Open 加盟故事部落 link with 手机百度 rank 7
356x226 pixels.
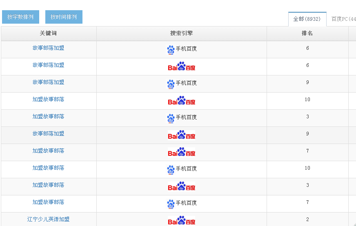(48, 202)
